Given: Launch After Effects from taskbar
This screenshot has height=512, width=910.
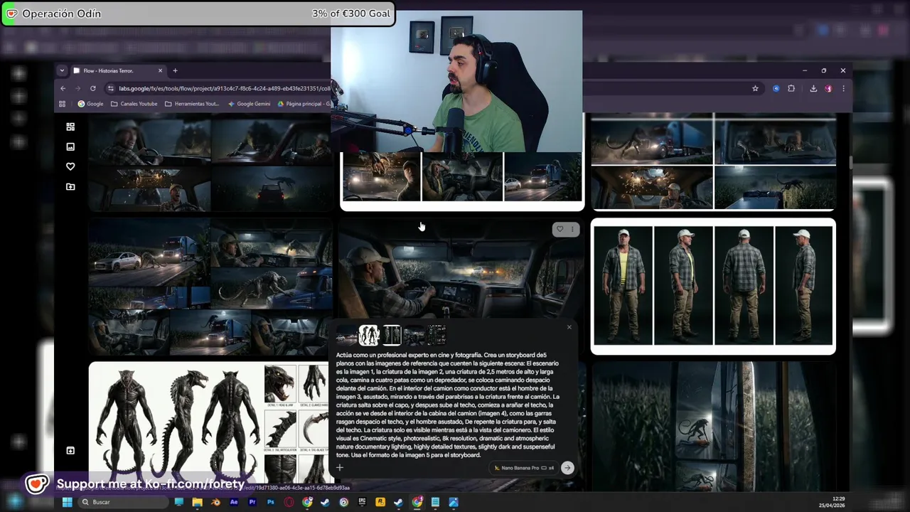Looking at the screenshot, I should [234, 502].
